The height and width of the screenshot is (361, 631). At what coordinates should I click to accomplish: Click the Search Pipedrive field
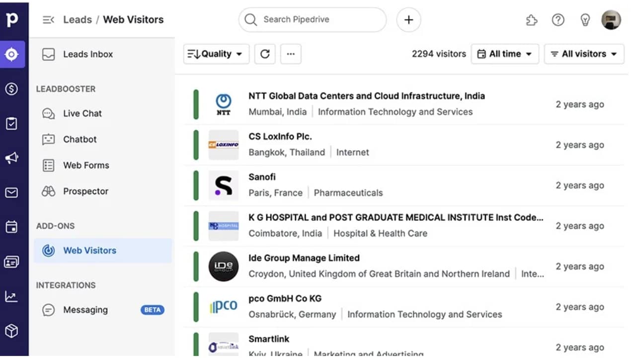click(x=312, y=19)
